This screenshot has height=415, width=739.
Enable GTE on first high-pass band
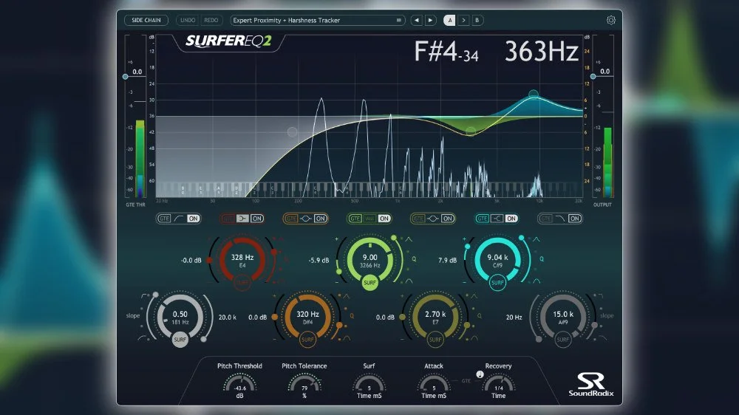(164, 219)
